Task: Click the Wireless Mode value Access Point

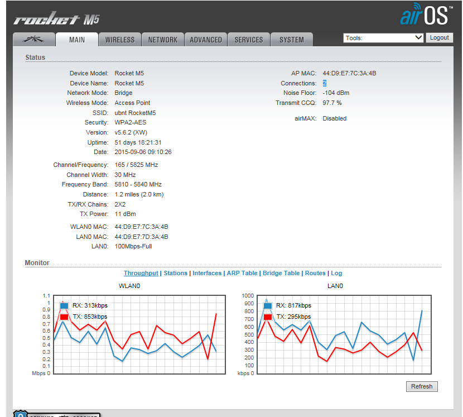Action: [132, 103]
